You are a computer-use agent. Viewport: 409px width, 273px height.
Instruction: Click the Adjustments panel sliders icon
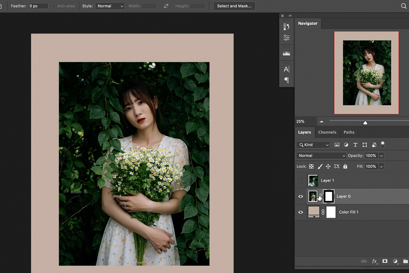(x=287, y=38)
